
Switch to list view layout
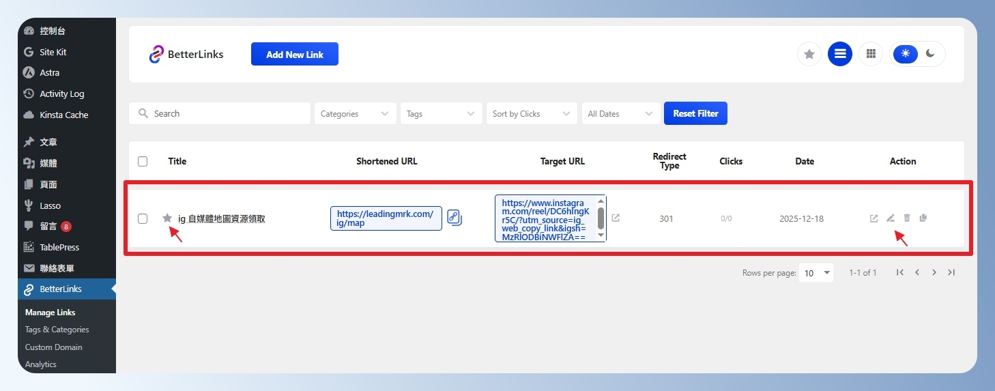(x=840, y=54)
